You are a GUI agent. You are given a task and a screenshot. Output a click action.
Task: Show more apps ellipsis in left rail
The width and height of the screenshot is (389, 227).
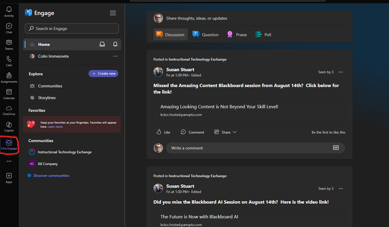coord(9,161)
